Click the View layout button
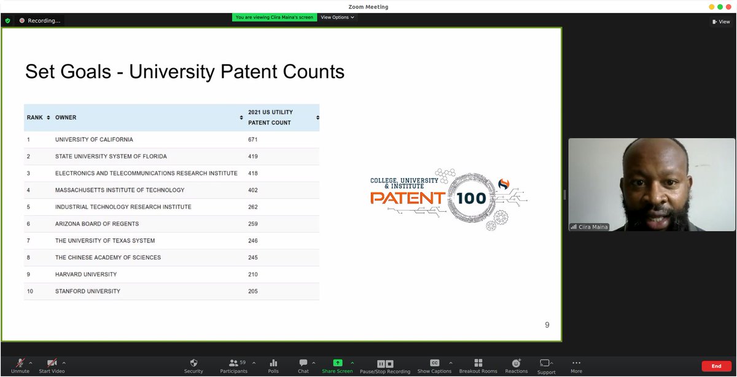The height and width of the screenshot is (377, 737). (x=721, y=21)
